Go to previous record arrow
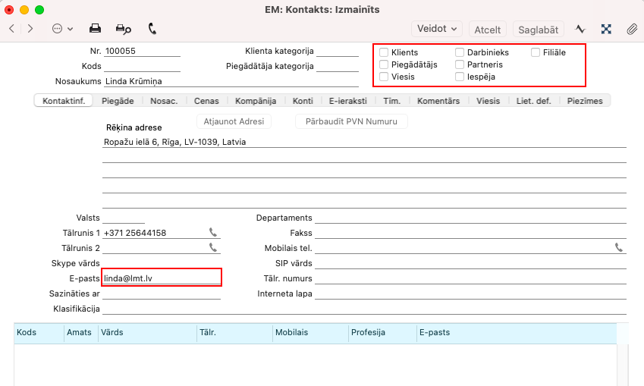This screenshot has width=644, height=386. pos(11,29)
